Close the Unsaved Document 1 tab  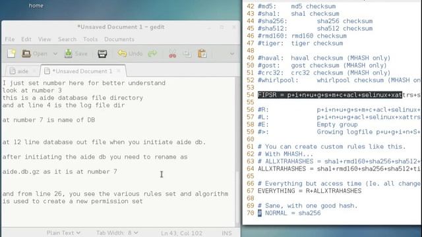(x=119, y=71)
